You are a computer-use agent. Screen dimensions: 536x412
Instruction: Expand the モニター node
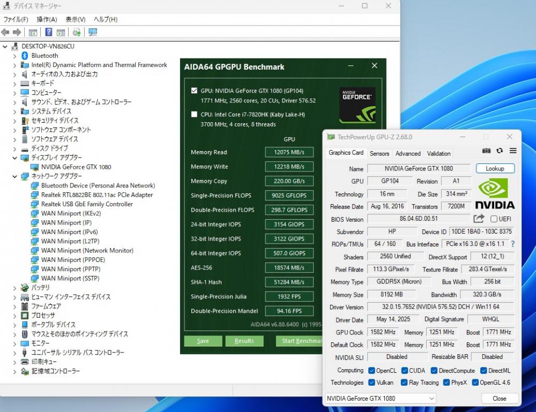14,343
